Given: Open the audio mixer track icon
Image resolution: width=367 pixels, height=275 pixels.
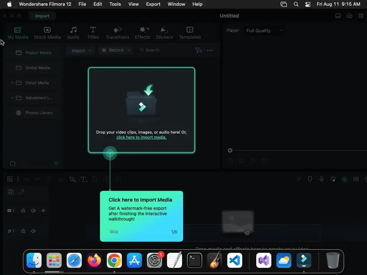Looking at the screenshot, I should point(333,179).
